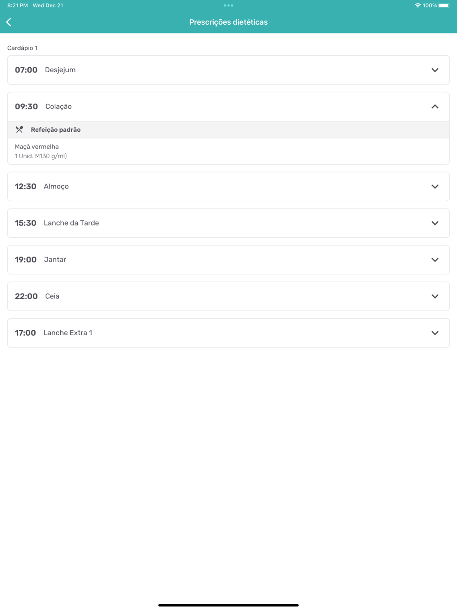Tap the Wi-Fi status icon
The width and height of the screenshot is (457, 610).
[417, 5]
